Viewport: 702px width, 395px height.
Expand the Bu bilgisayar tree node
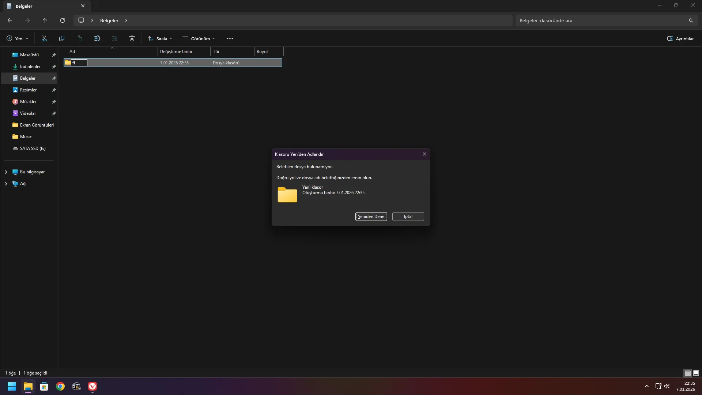(x=6, y=172)
